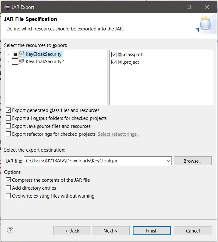Toggle the KeyCloakSecurity project checkbox
Viewport: 218px width, 242px height.
point(15,54)
